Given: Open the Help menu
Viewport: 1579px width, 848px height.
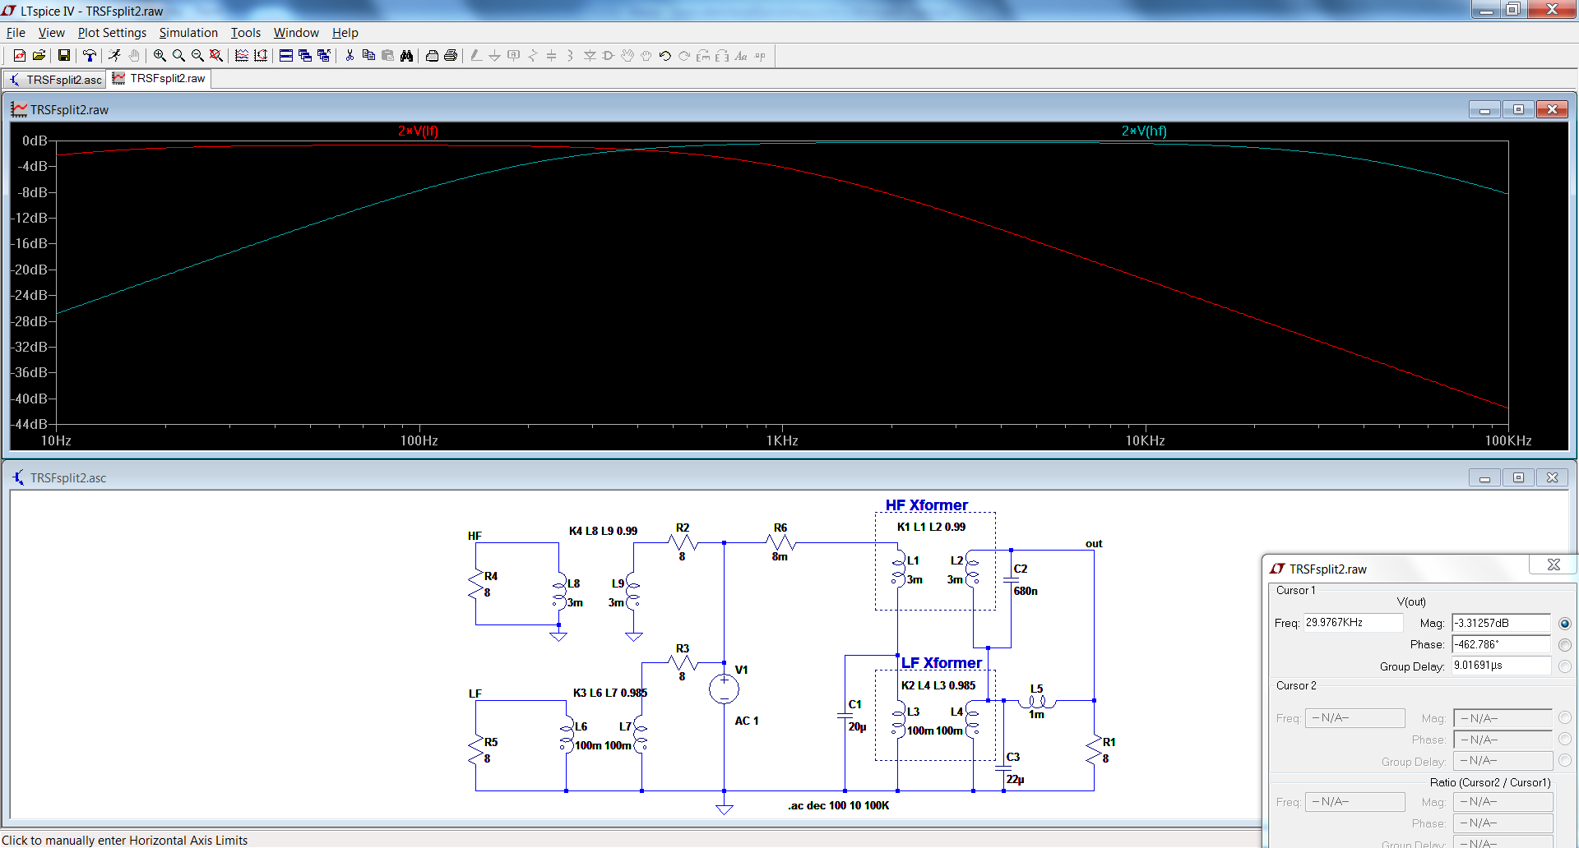Looking at the screenshot, I should click(345, 33).
